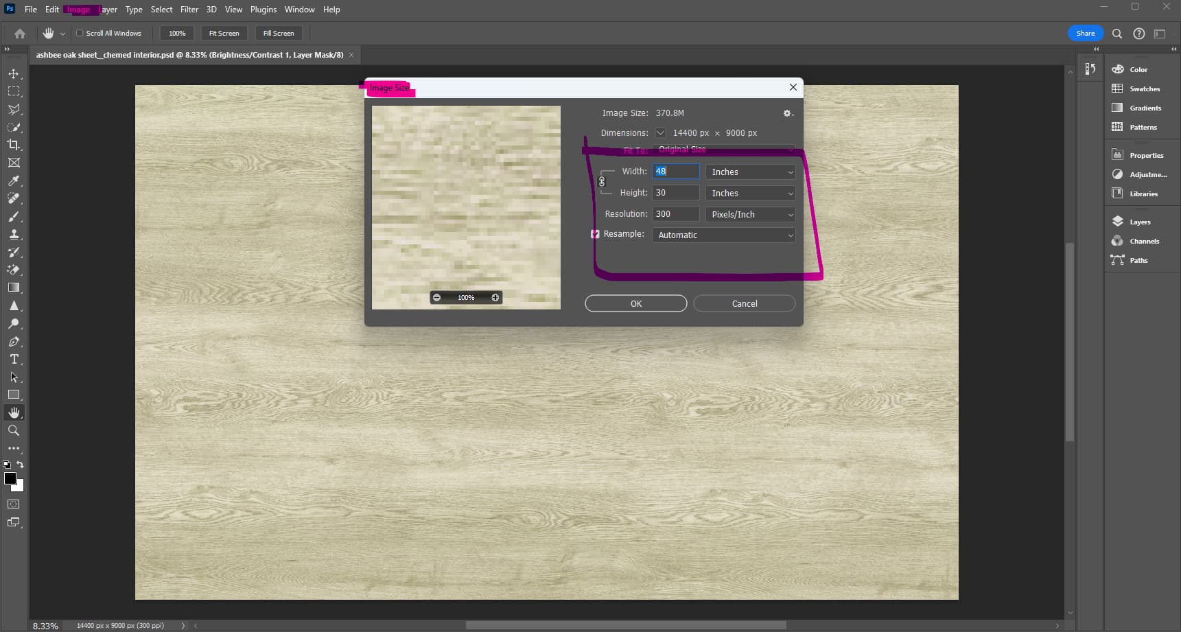This screenshot has width=1181, height=632.
Task: Click the search icon near Share
Action: [1117, 33]
